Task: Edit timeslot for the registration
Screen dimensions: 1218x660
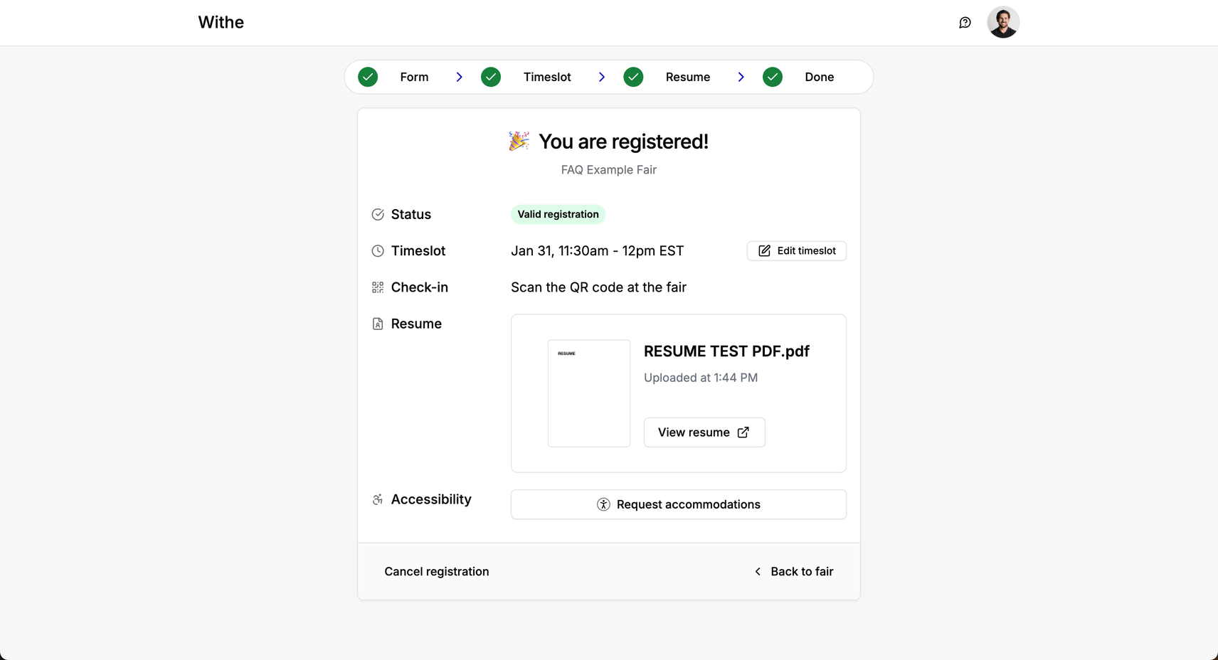Action: [x=797, y=251]
